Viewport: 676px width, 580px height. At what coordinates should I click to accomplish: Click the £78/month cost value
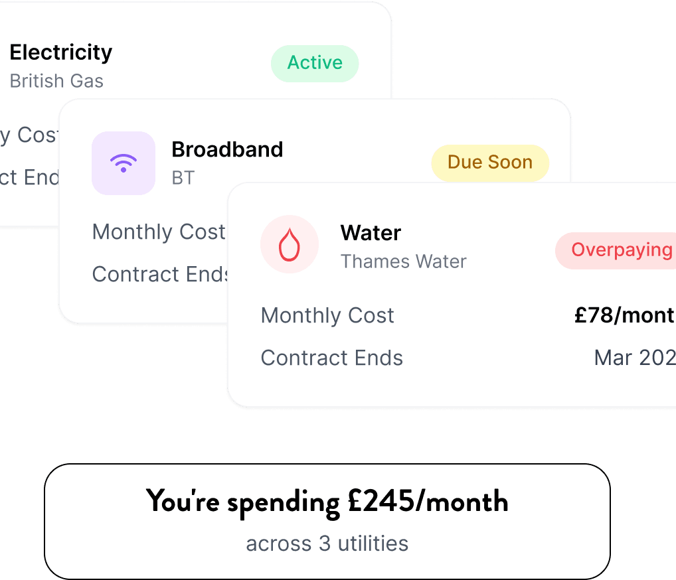point(624,315)
